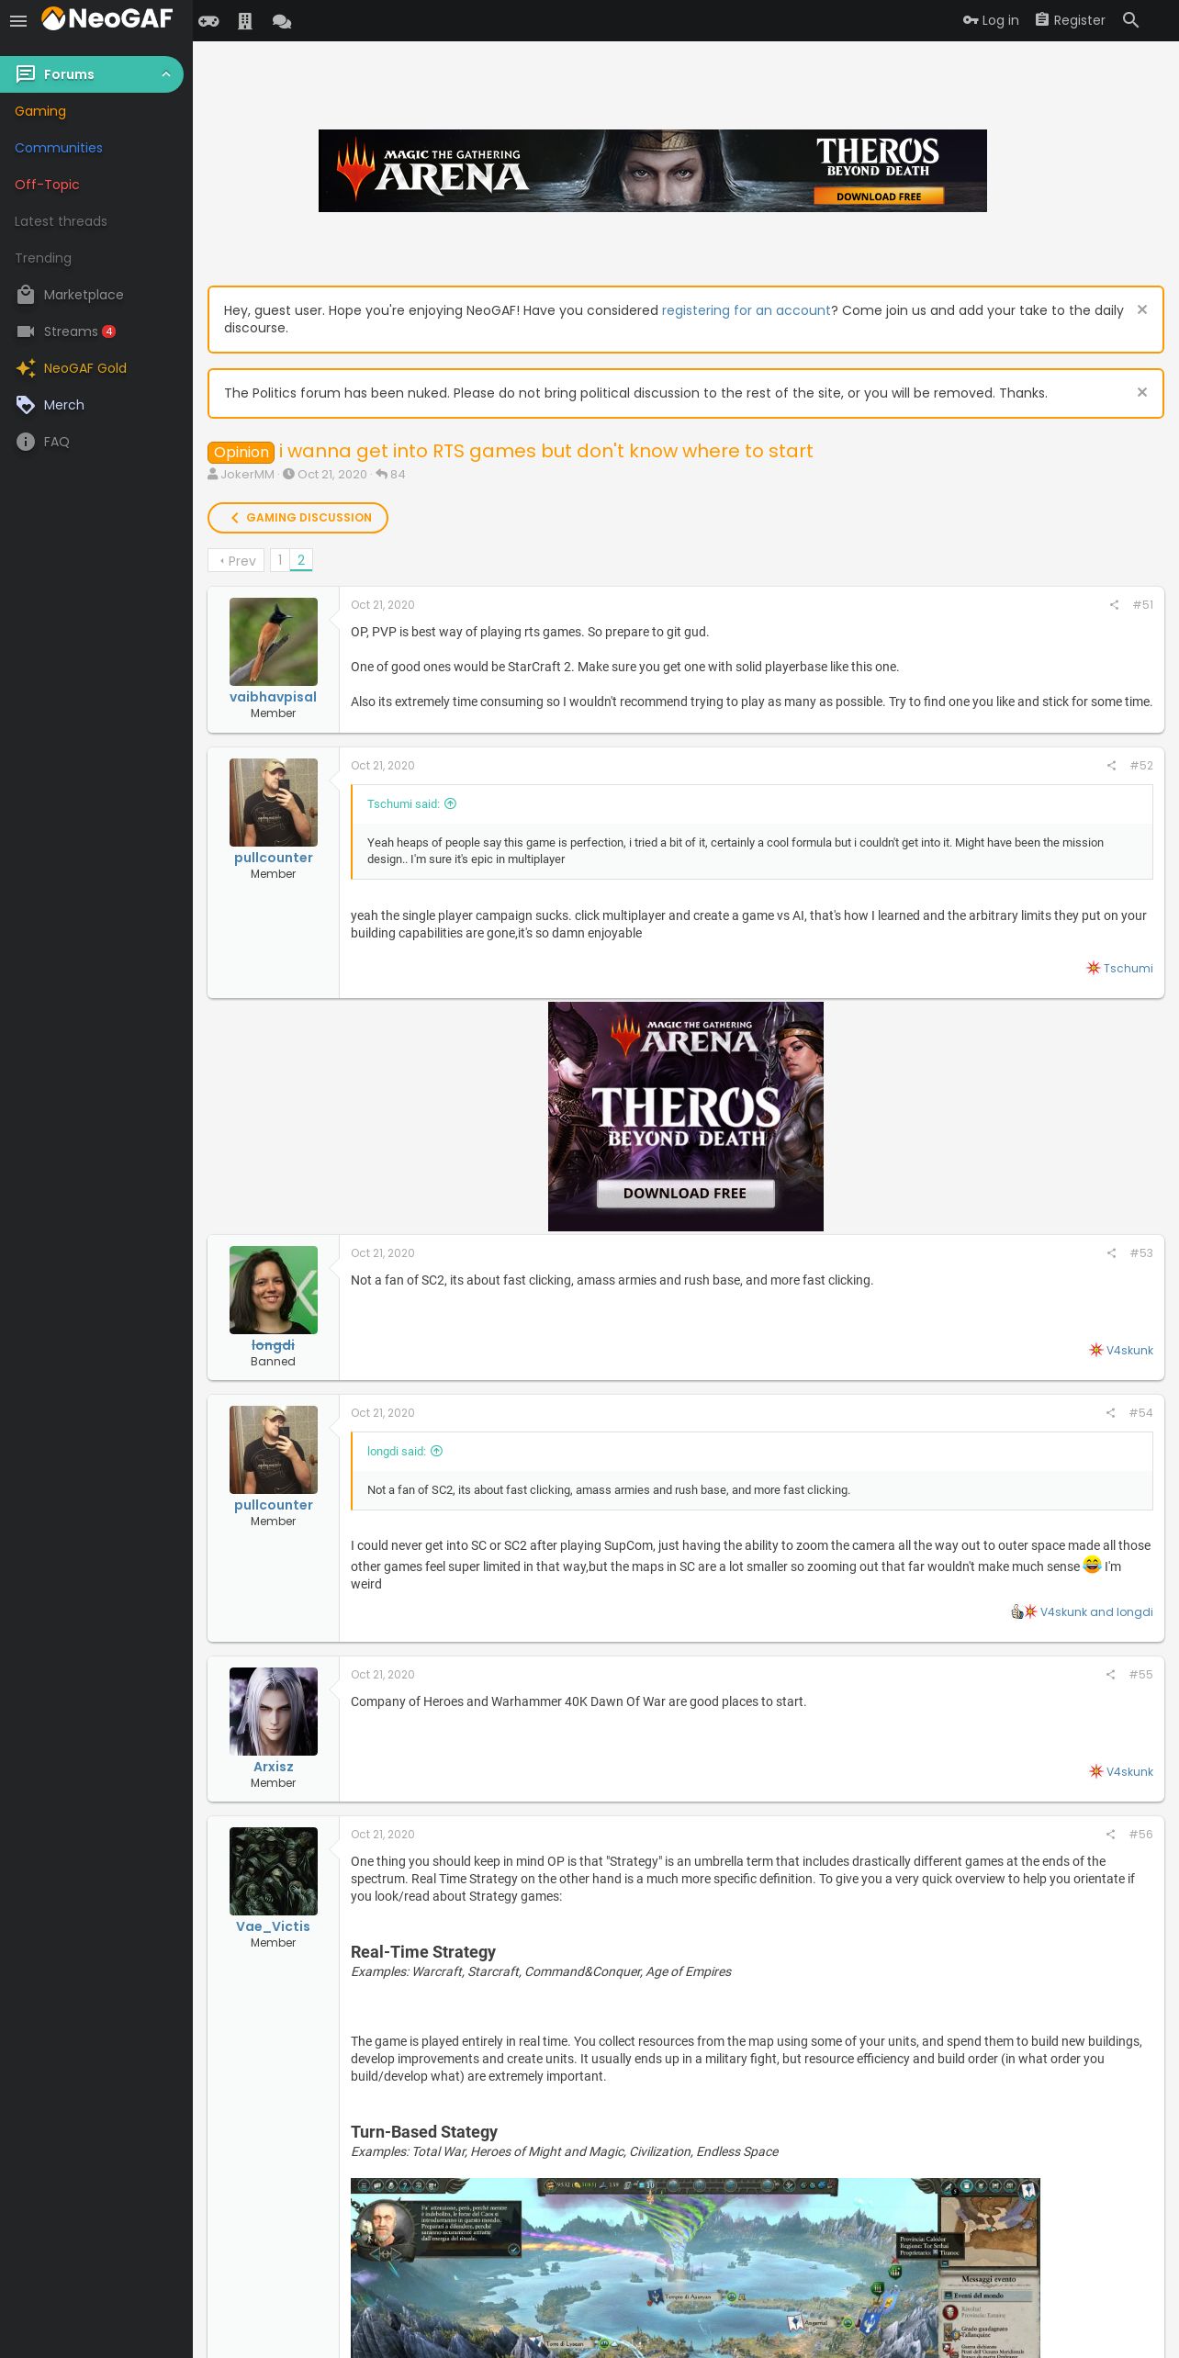1179x2358 pixels.
Task: Click V4skunk reaction in post #55
Action: coord(1129,1771)
